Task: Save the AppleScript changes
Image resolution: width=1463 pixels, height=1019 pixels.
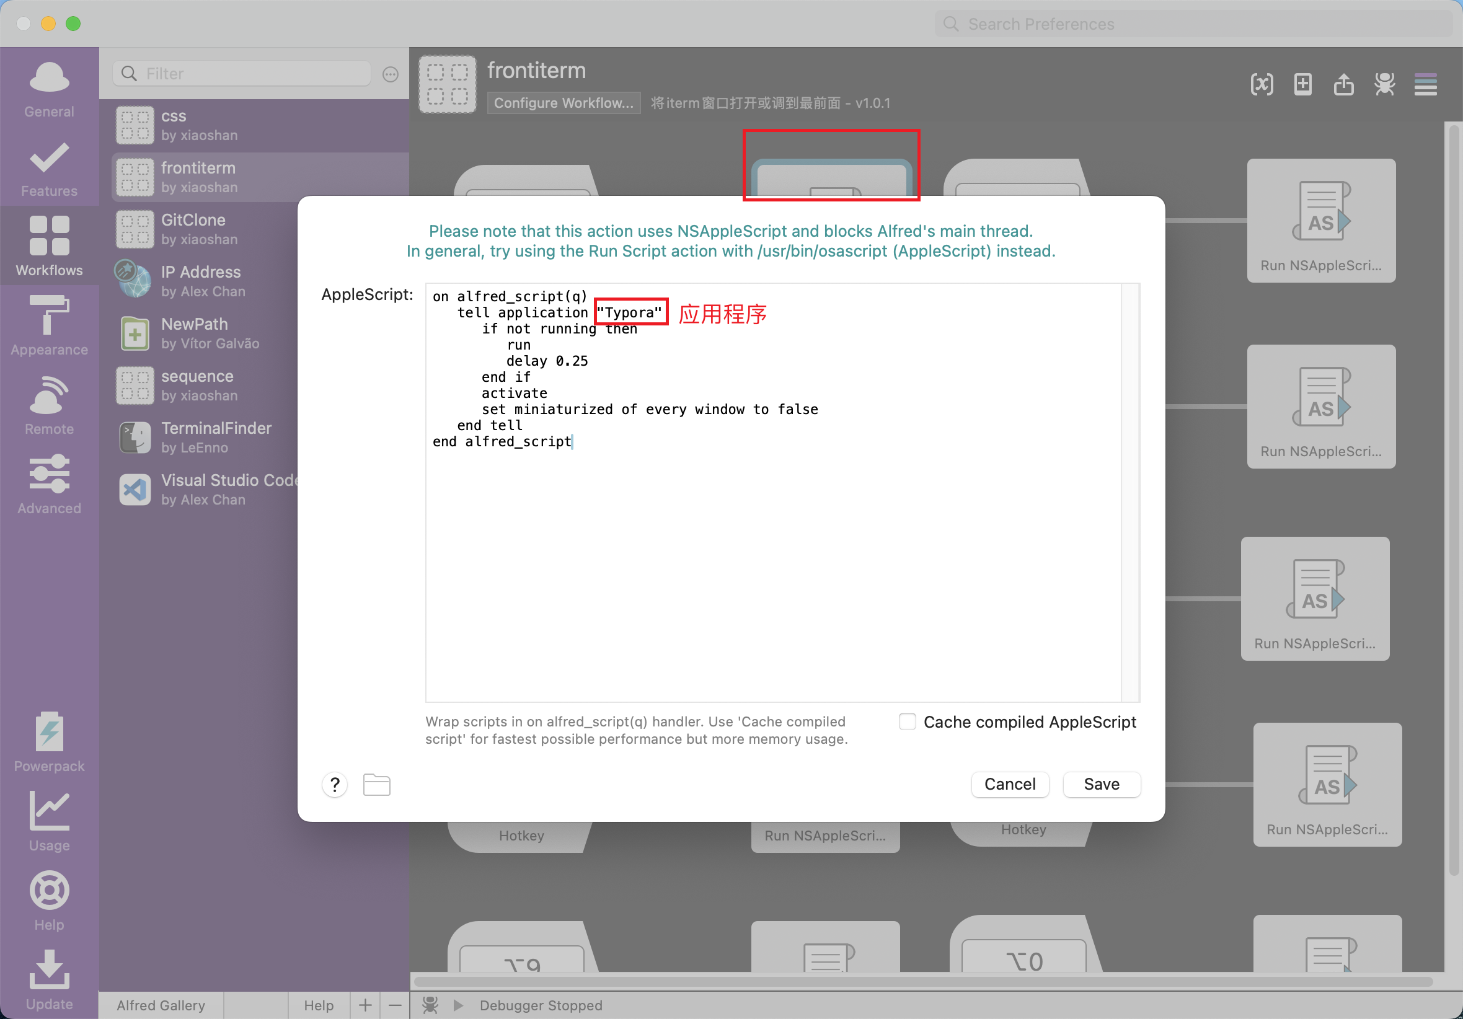Action: click(x=1102, y=784)
